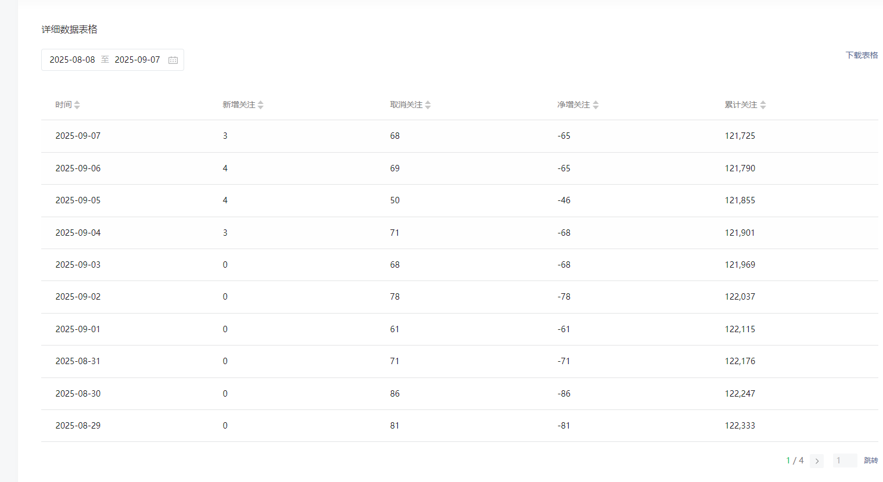Click net change value -78
This screenshot has width=883, height=482.
coord(564,297)
